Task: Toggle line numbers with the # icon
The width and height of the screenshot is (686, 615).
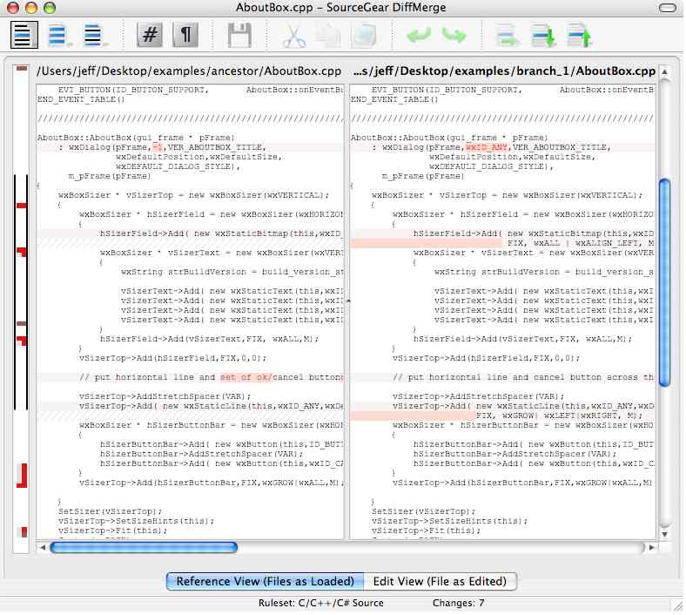Action: point(150,35)
